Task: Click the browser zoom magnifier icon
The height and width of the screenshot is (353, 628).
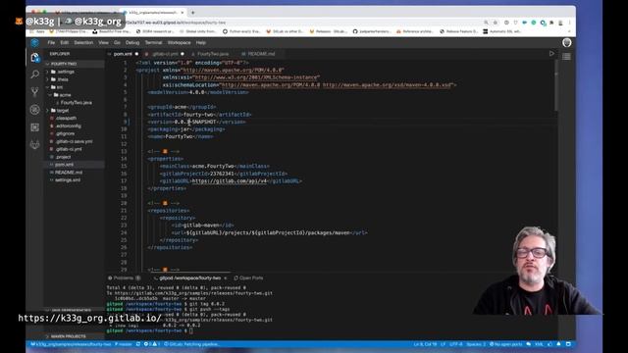Action: [x=486, y=23]
